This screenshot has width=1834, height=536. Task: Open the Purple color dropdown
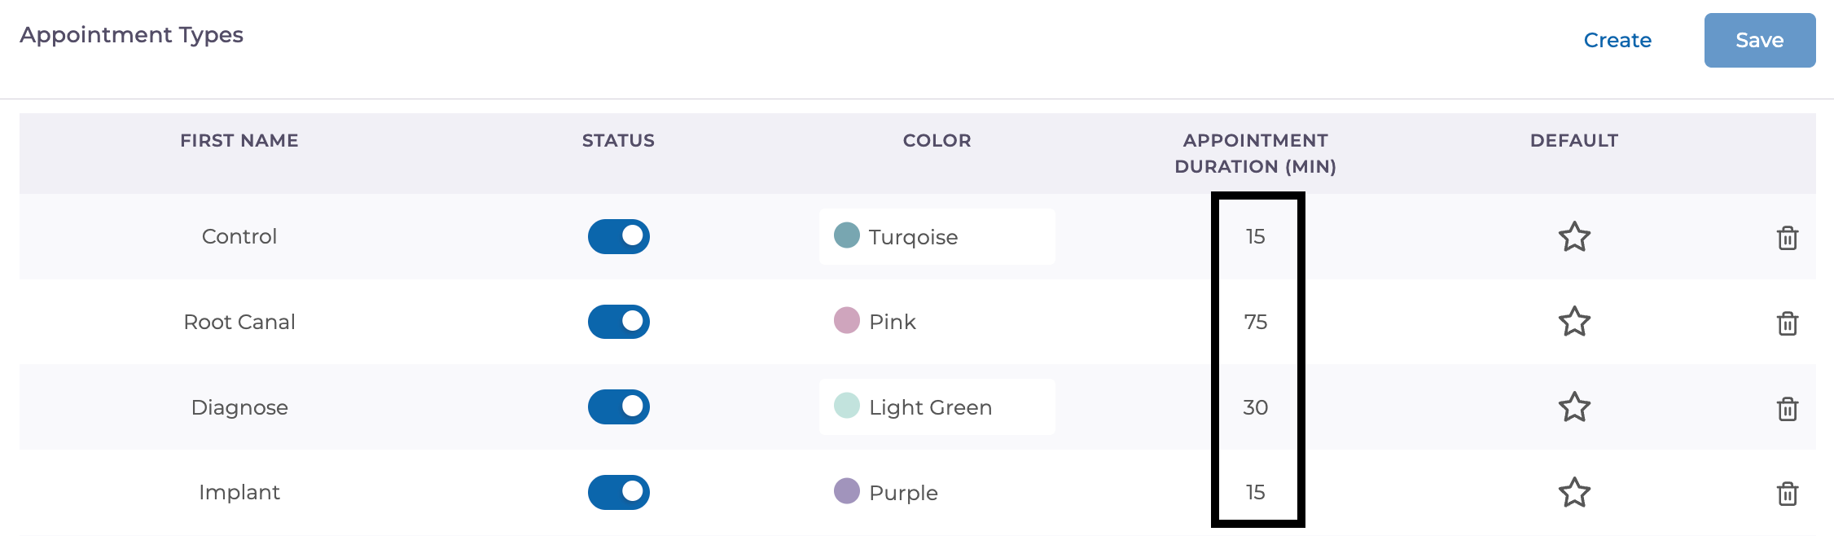click(937, 493)
